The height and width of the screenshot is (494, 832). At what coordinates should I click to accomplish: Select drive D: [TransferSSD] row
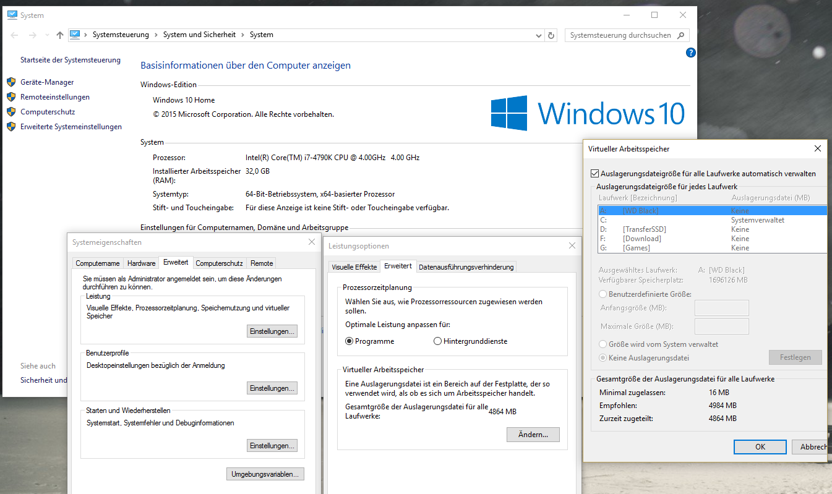(x=712, y=229)
